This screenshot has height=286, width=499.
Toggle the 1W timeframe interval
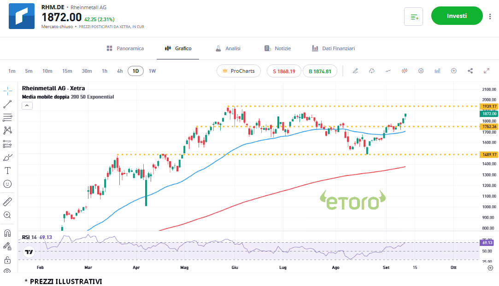pos(152,71)
